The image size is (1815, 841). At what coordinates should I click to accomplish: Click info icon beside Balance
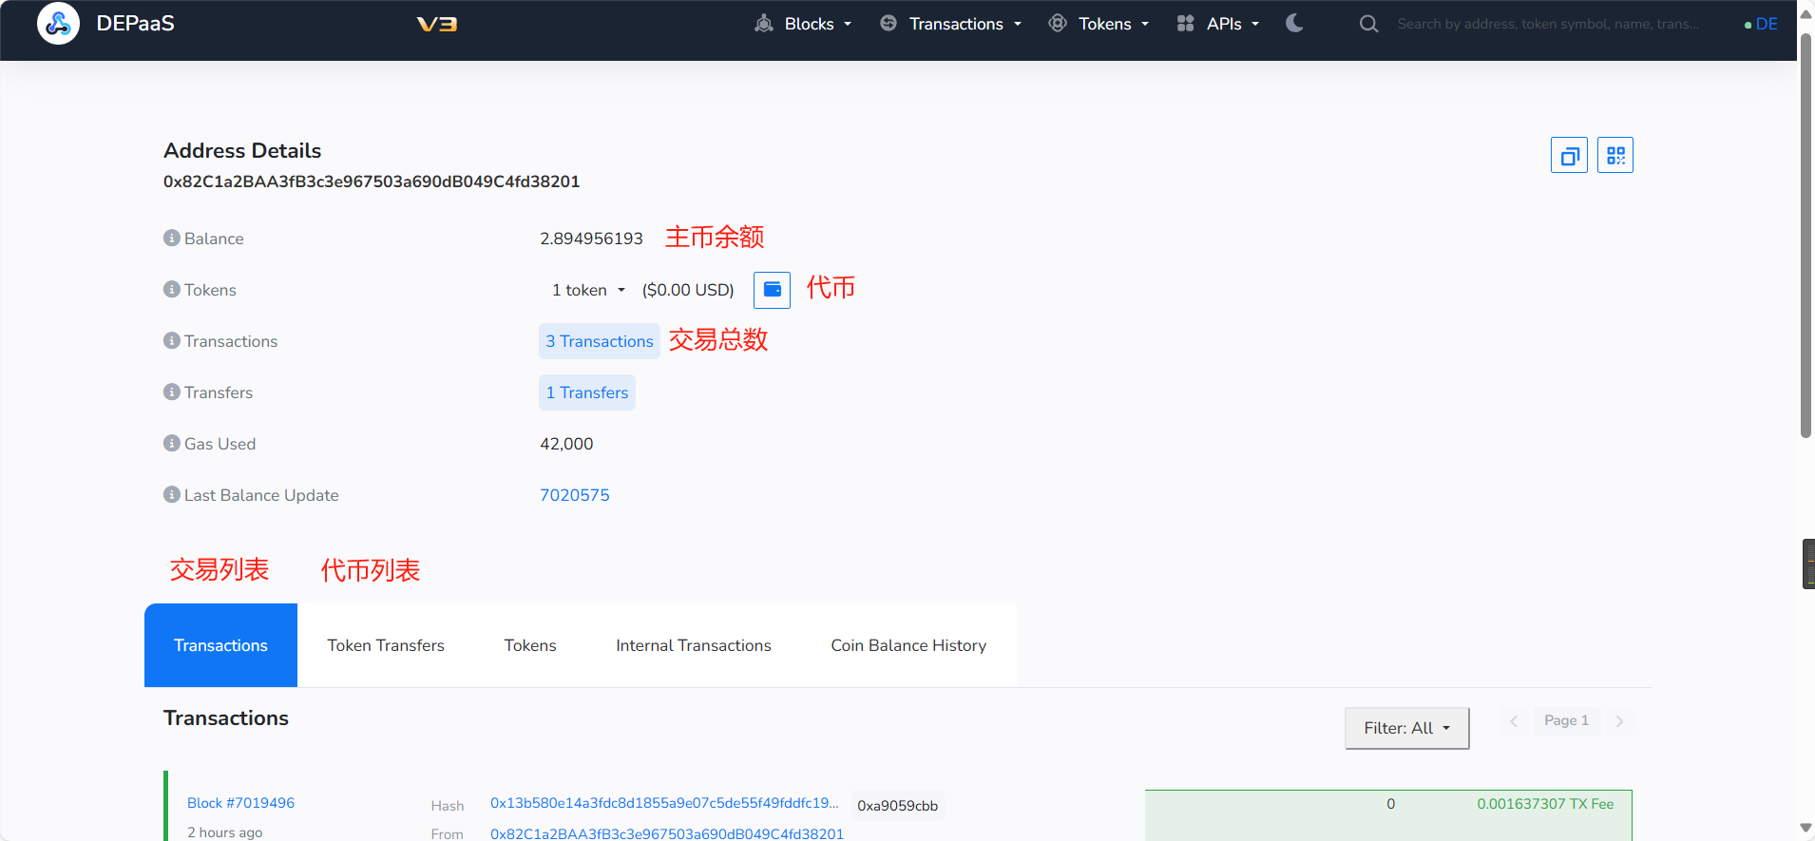172,239
